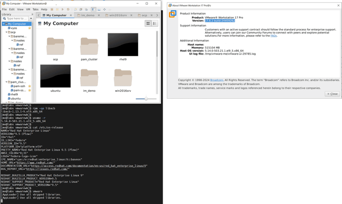Click the take snapshot toolbar icon

[x=76, y=9]
